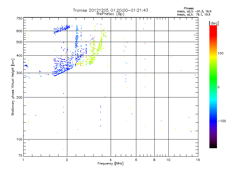Click the x-axis tick label '4'
This screenshot has height=174, width=233.
tap(111, 160)
